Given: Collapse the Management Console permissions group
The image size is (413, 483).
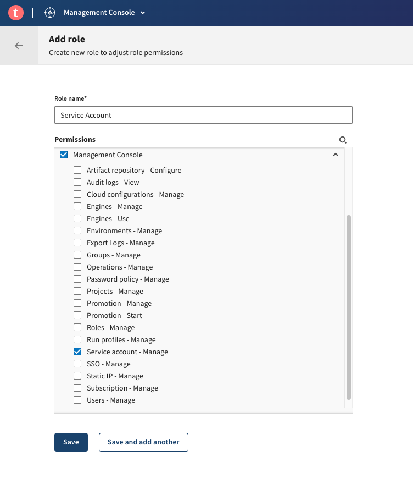Looking at the screenshot, I should 336,155.
